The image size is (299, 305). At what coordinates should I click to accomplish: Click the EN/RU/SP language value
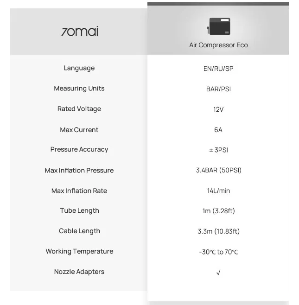click(x=218, y=69)
